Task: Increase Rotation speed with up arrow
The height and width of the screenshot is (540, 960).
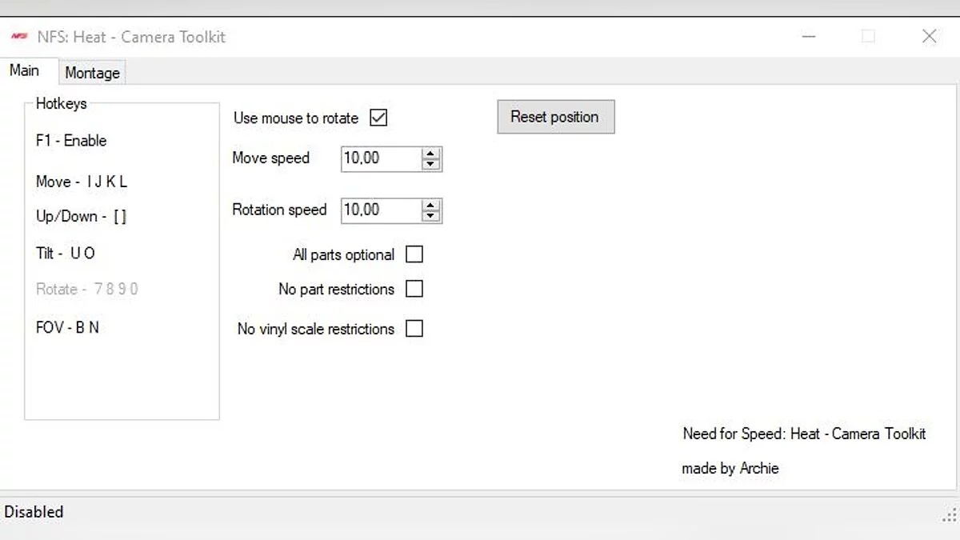Action: tap(431, 206)
